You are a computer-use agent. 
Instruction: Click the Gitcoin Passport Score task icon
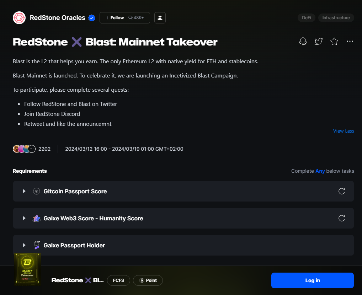tap(37, 191)
